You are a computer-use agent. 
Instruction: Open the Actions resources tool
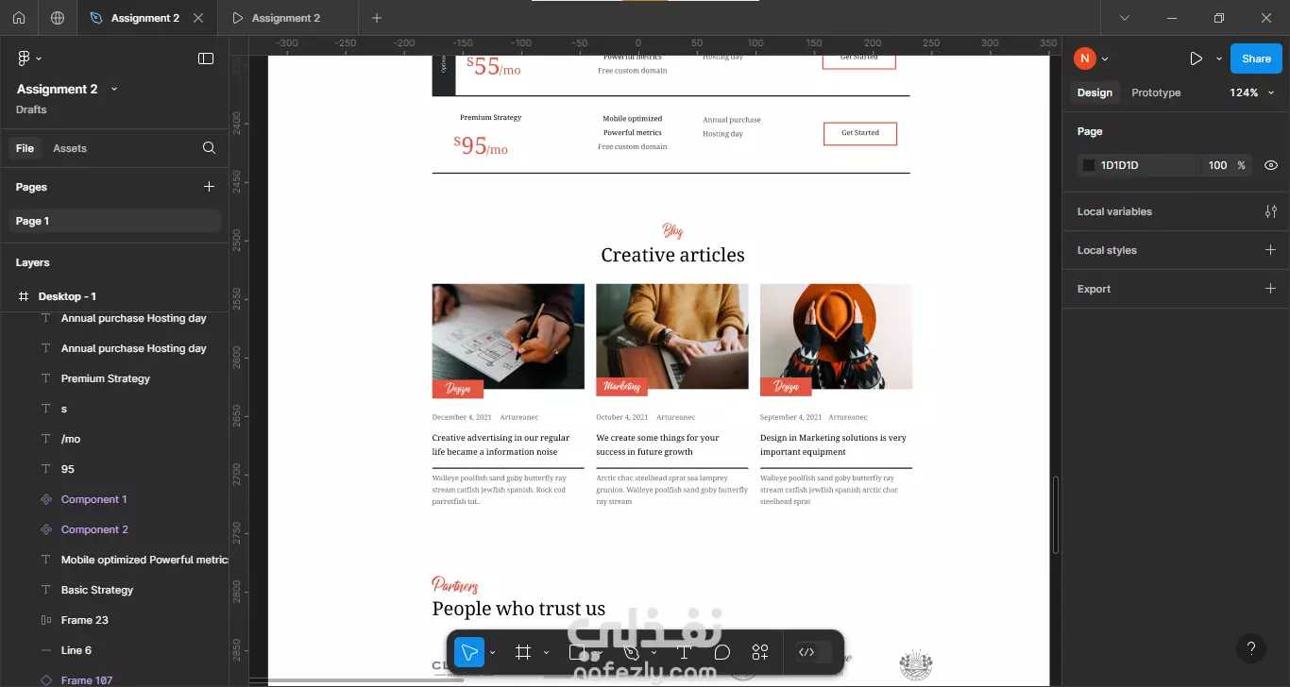[x=760, y=652]
